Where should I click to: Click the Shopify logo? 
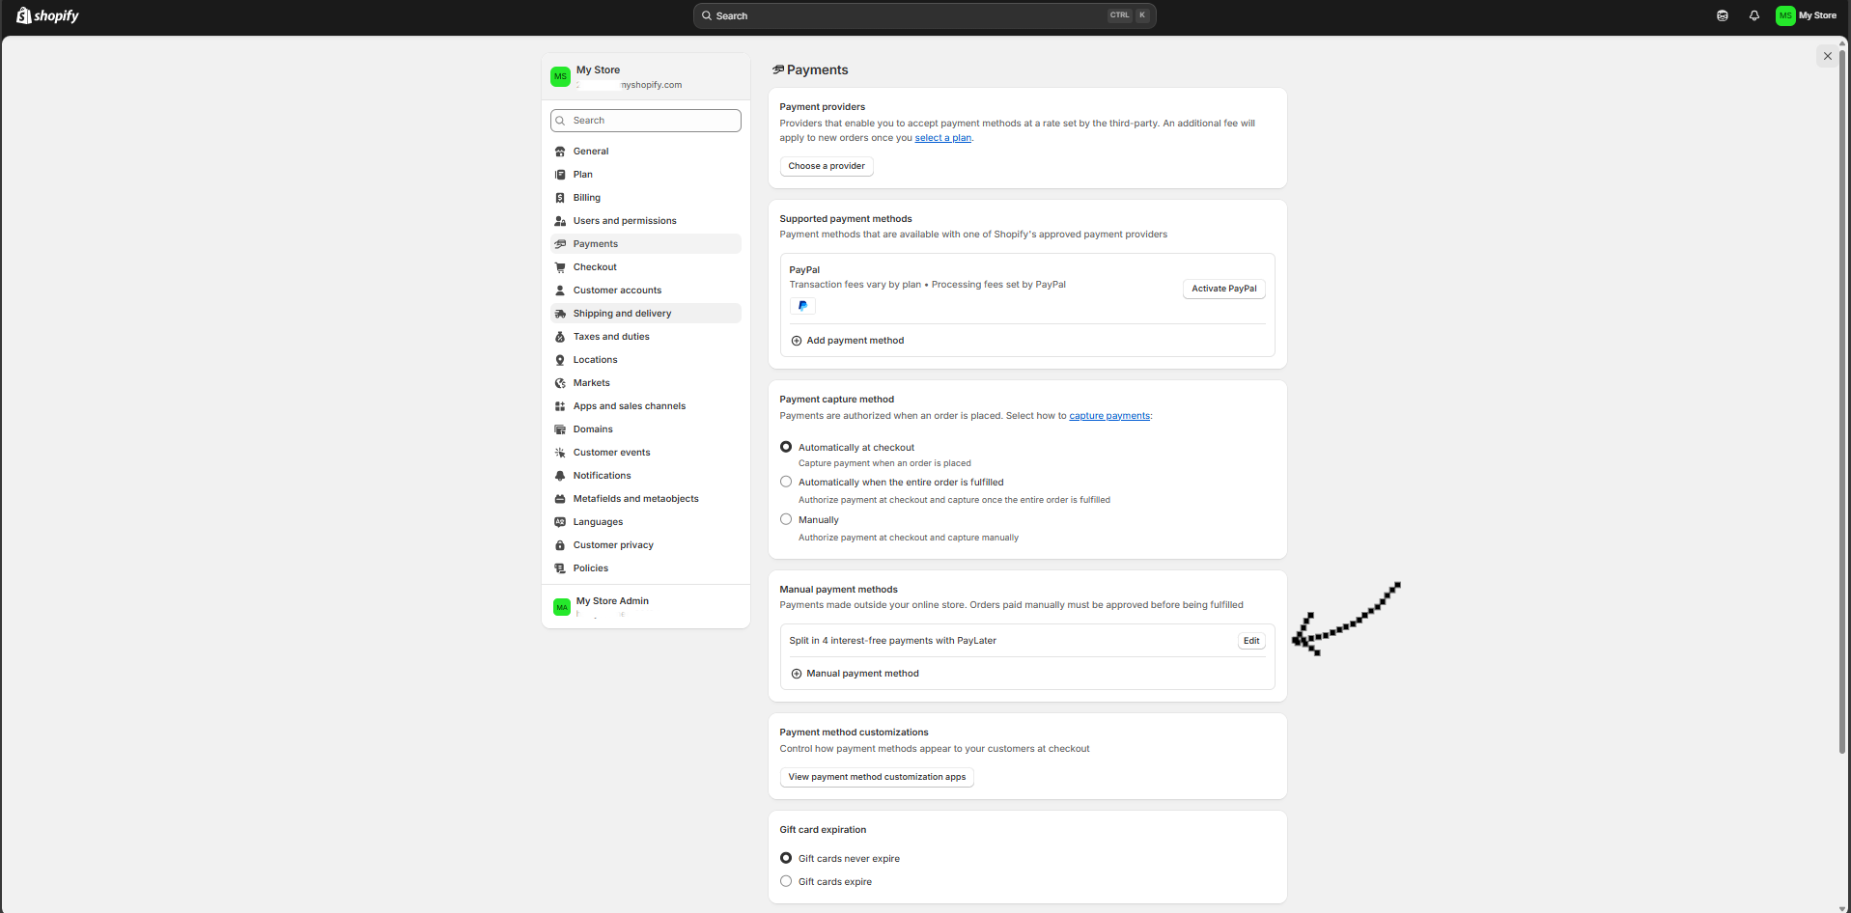pyautogui.click(x=47, y=15)
